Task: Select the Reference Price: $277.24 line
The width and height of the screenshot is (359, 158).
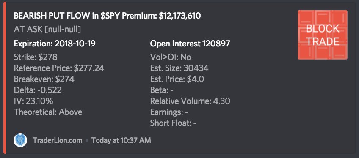Action: pyautogui.click(x=59, y=68)
